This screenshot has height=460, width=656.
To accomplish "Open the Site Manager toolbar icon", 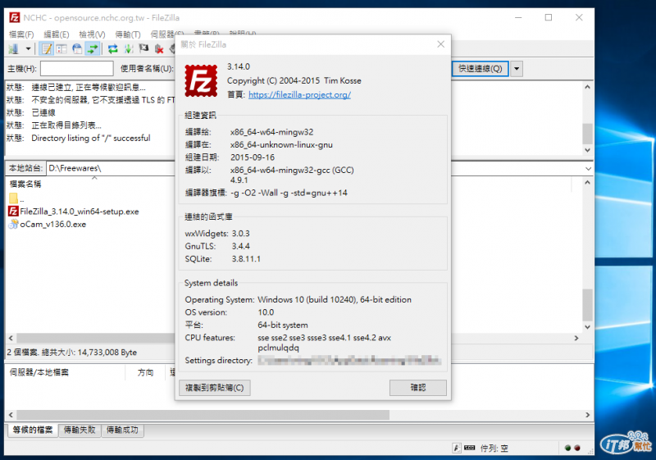I will click(13, 49).
